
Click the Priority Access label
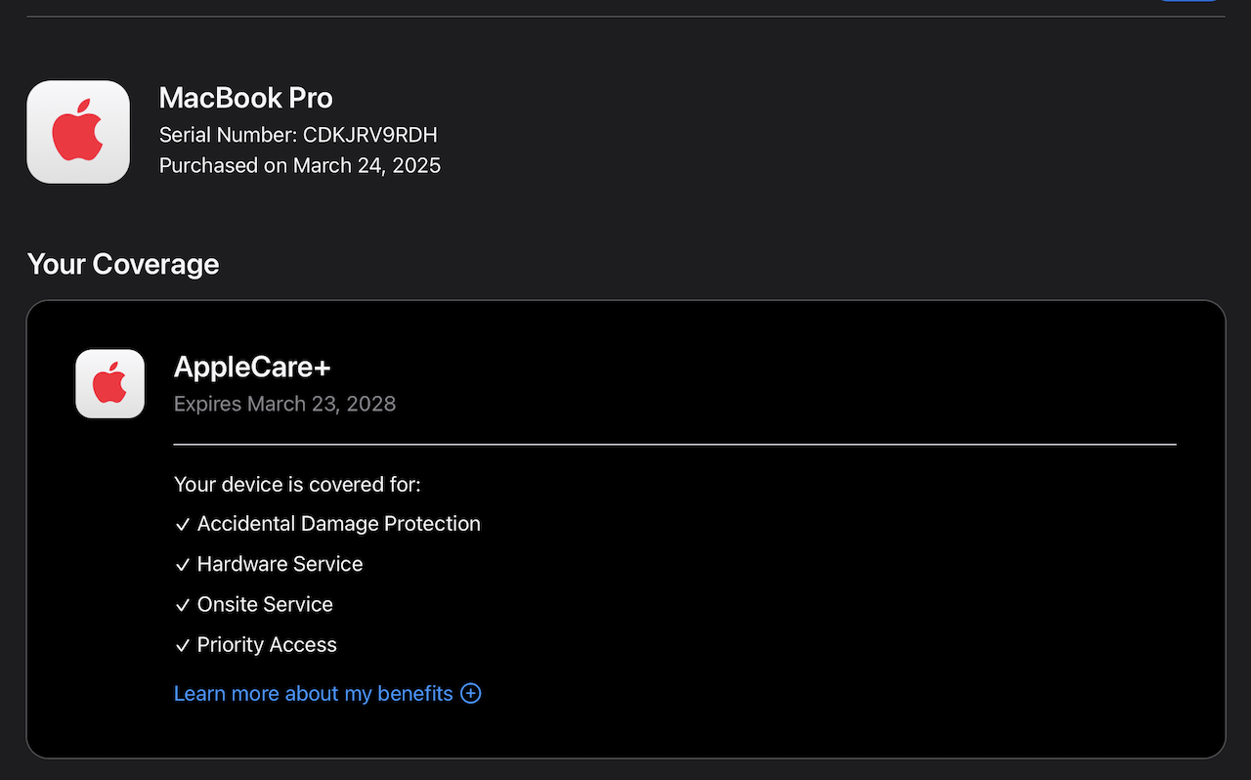click(x=267, y=645)
